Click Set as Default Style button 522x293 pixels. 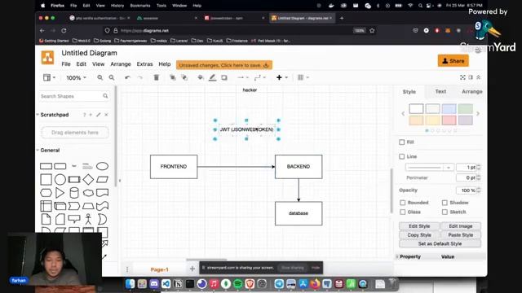coord(440,244)
